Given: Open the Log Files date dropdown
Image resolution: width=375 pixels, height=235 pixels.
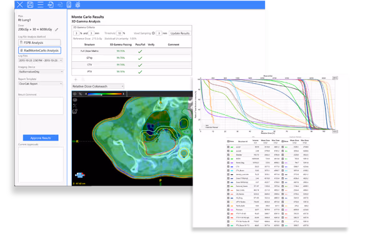Looking at the screenshot, I should (41, 61).
